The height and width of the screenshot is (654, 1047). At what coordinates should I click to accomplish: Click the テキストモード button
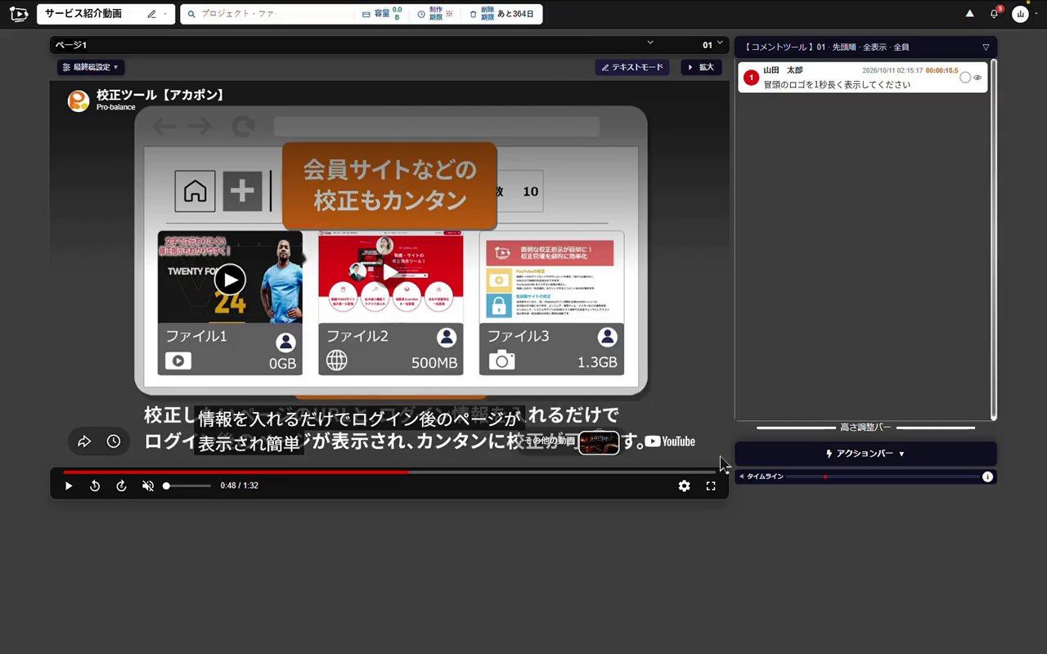pyautogui.click(x=632, y=67)
